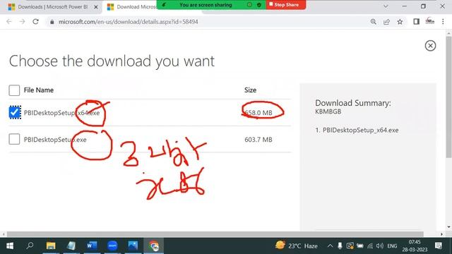Image resolution: width=452 pixels, height=254 pixels.
Task: Close the download chooser dialog
Action: [x=430, y=45]
